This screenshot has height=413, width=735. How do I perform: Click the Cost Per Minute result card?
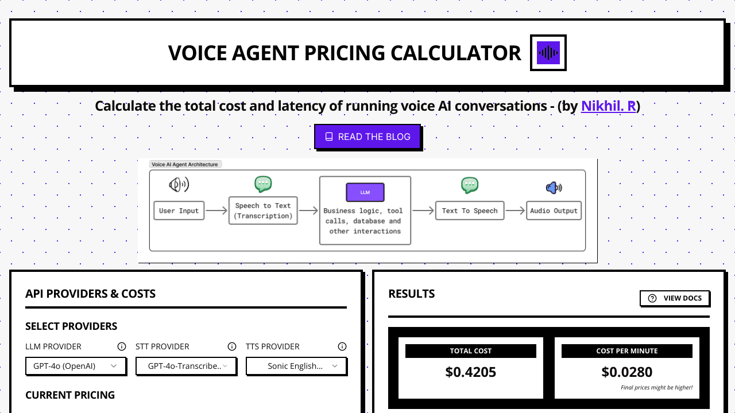point(627,368)
